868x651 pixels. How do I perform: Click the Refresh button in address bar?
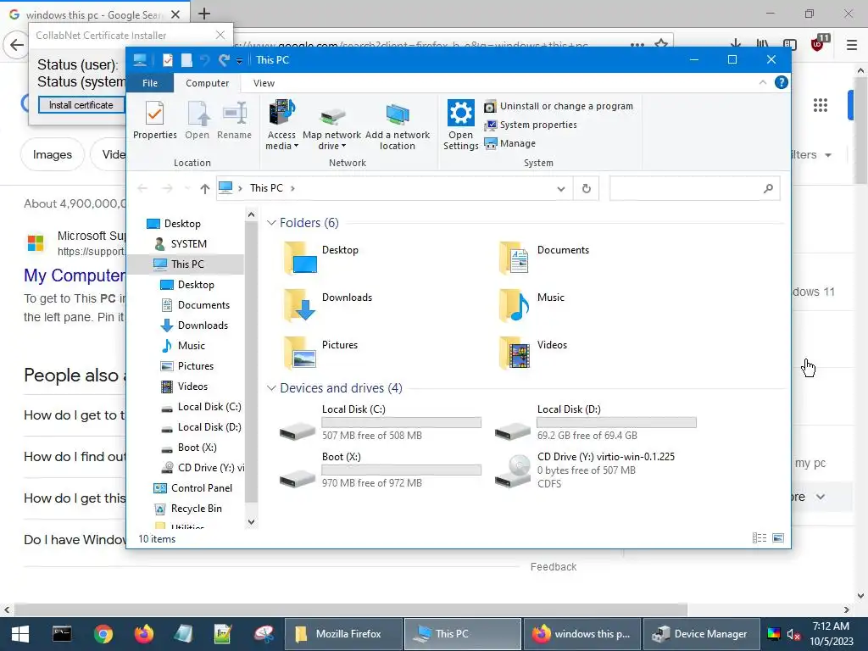(x=587, y=189)
